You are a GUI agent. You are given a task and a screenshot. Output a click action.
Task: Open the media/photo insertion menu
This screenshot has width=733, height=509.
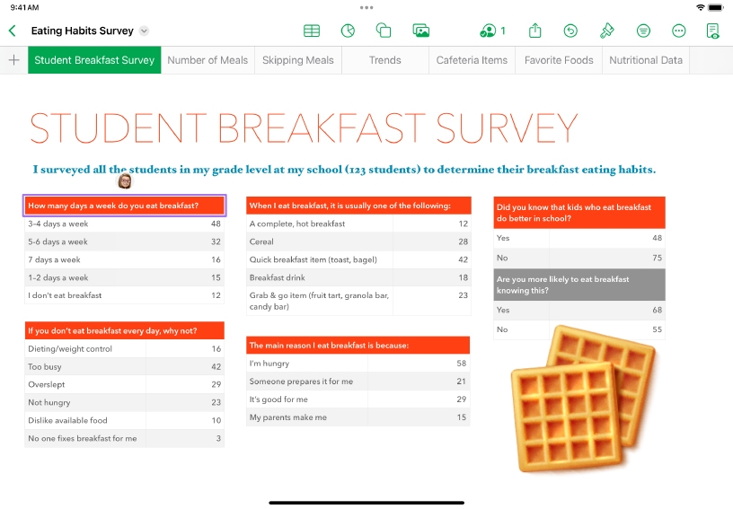coord(420,31)
